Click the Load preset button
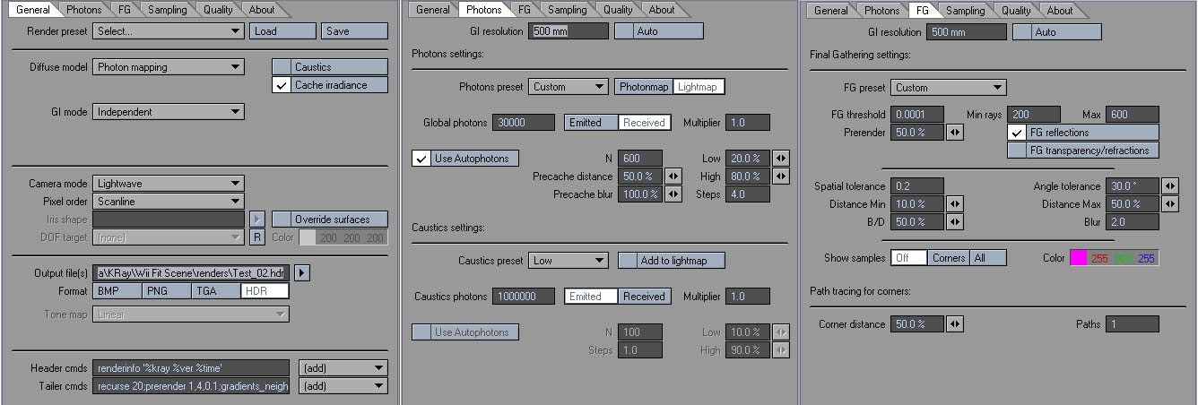 pyautogui.click(x=282, y=31)
